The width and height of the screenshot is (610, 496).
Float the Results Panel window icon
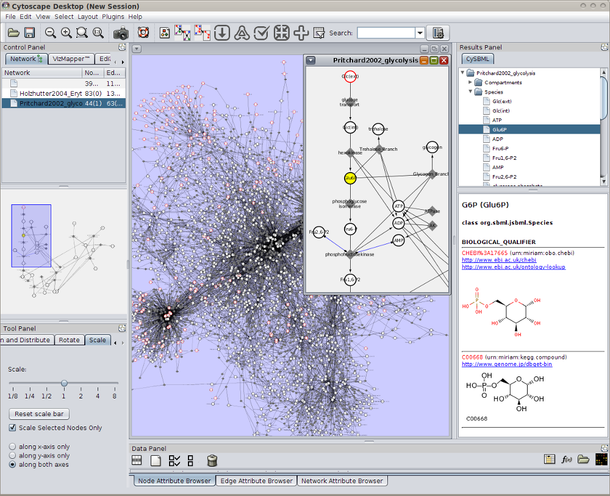[x=604, y=47]
